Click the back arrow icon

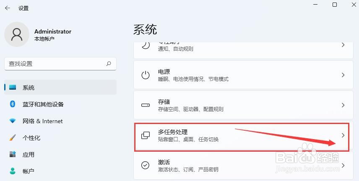(x=8, y=8)
